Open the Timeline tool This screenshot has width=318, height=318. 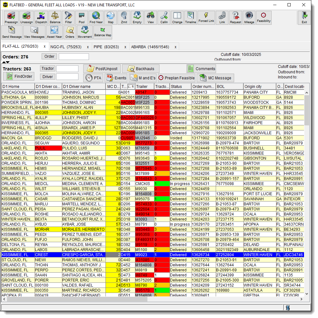[x=191, y=18]
